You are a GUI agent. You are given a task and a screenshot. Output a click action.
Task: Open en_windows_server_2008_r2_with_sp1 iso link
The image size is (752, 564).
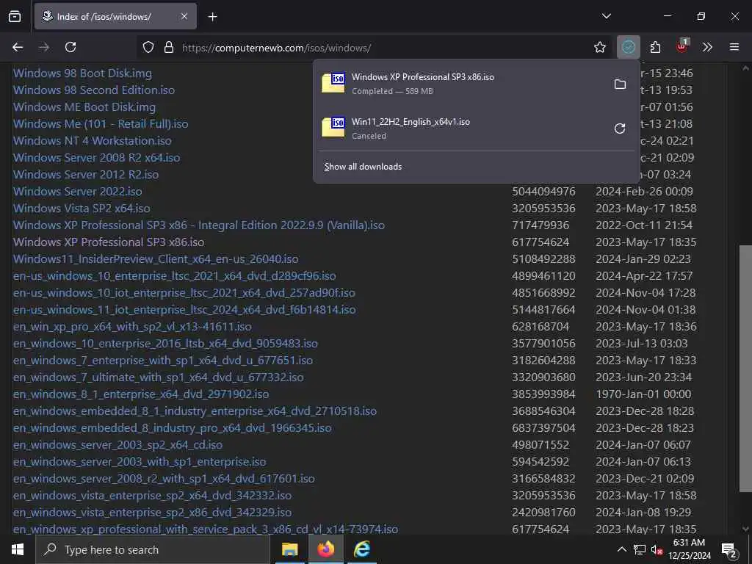pos(164,478)
